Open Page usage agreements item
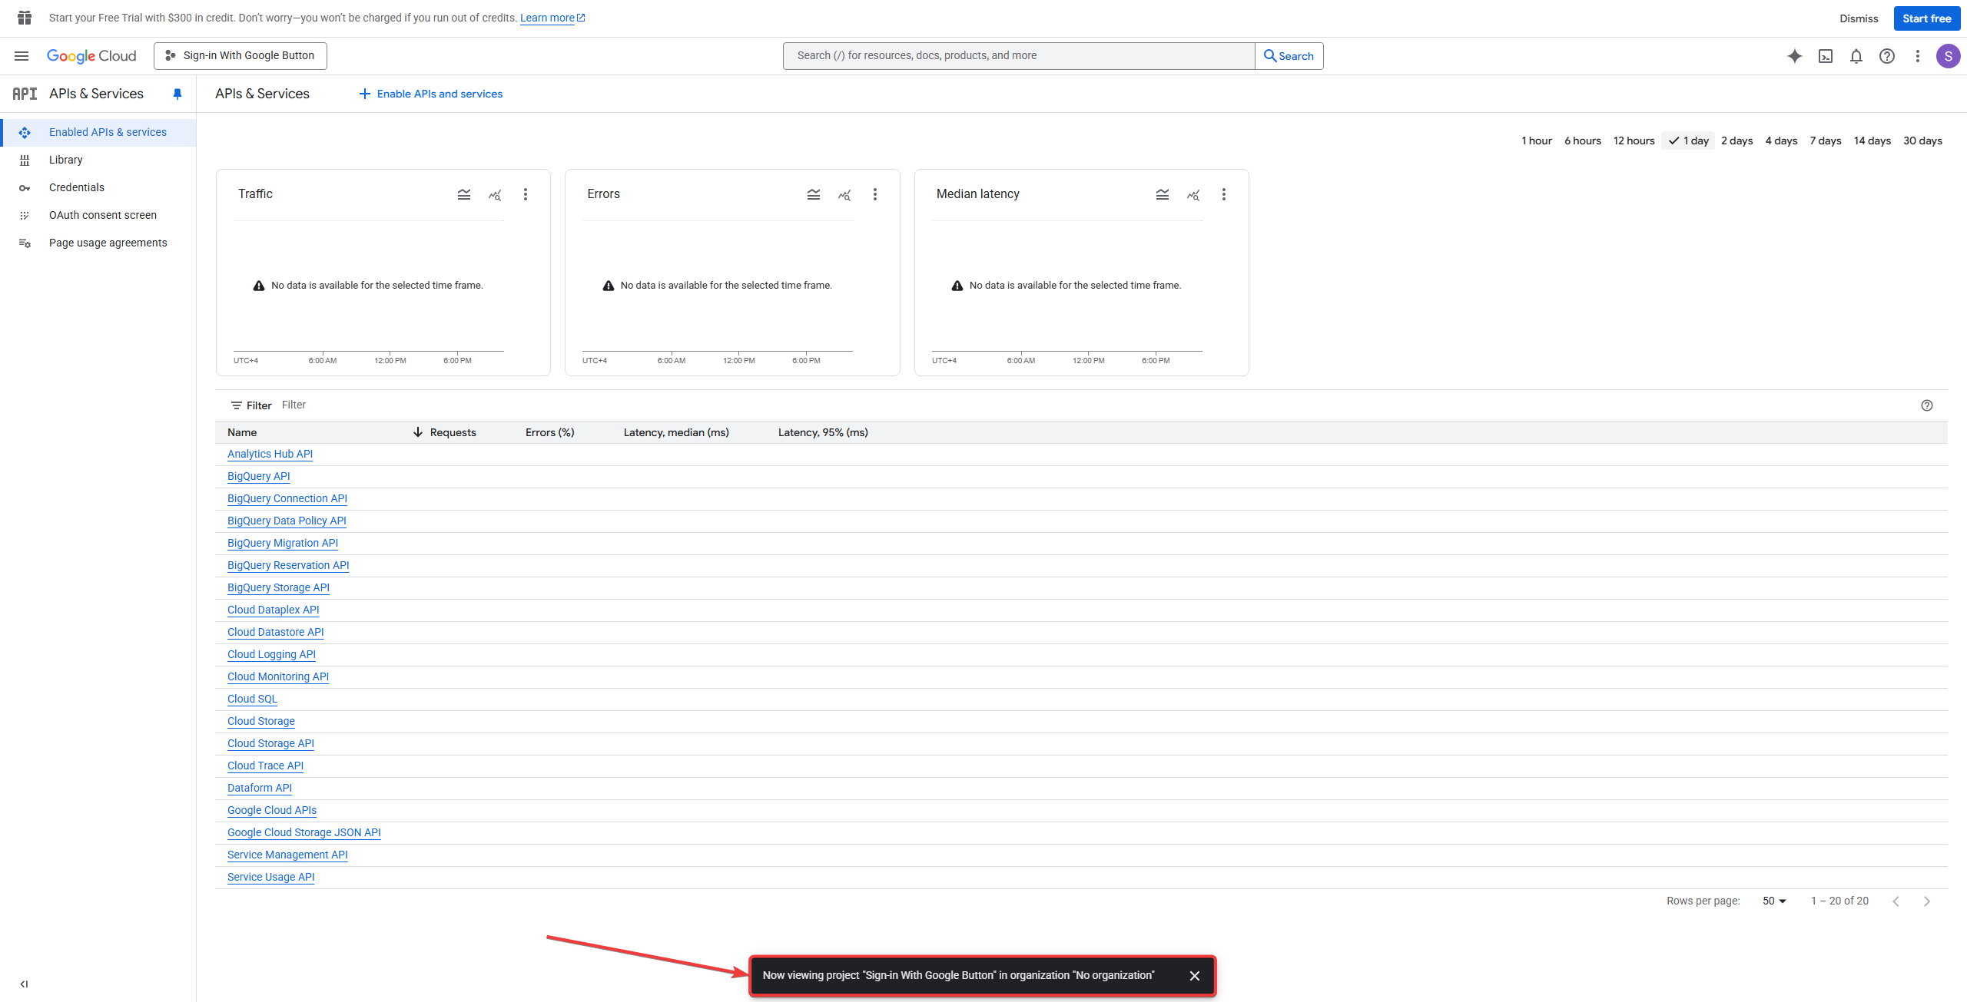Image resolution: width=1967 pixels, height=1002 pixels. pos(98,243)
